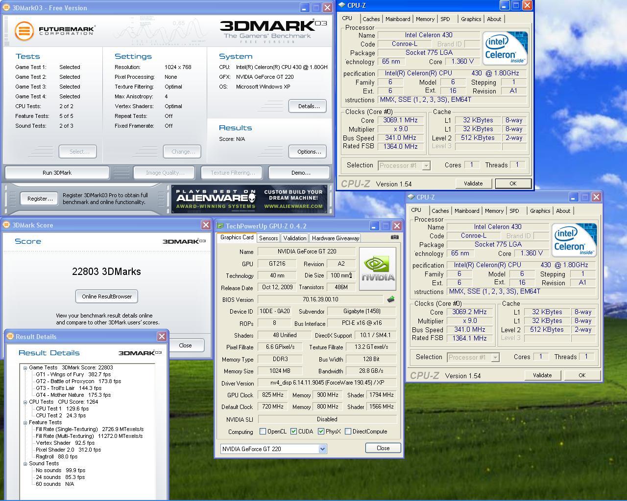Enable the DirectCompute checkbox
The image size is (627, 501).
(348, 432)
